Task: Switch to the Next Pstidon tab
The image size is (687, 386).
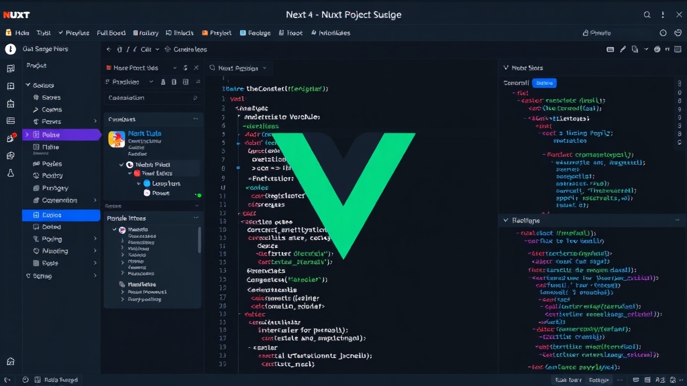Action: (238, 68)
